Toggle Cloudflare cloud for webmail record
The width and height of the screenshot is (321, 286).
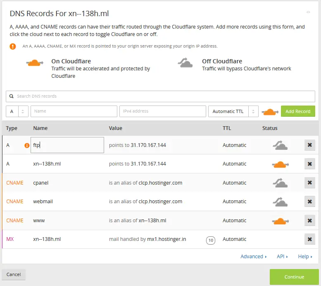(280, 202)
